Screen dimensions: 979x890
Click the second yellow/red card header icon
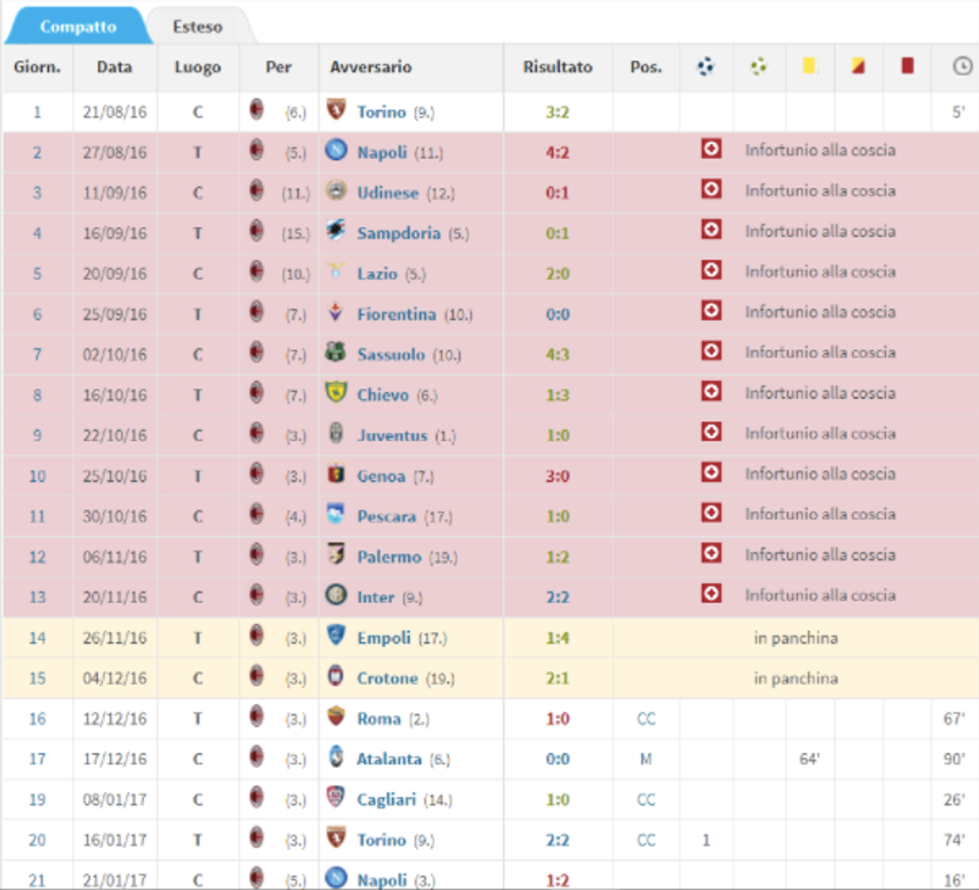(858, 66)
